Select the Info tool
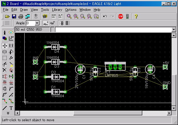 coord(5,32)
